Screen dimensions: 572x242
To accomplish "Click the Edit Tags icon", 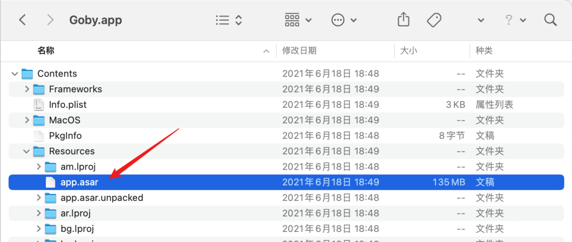I will (x=434, y=20).
